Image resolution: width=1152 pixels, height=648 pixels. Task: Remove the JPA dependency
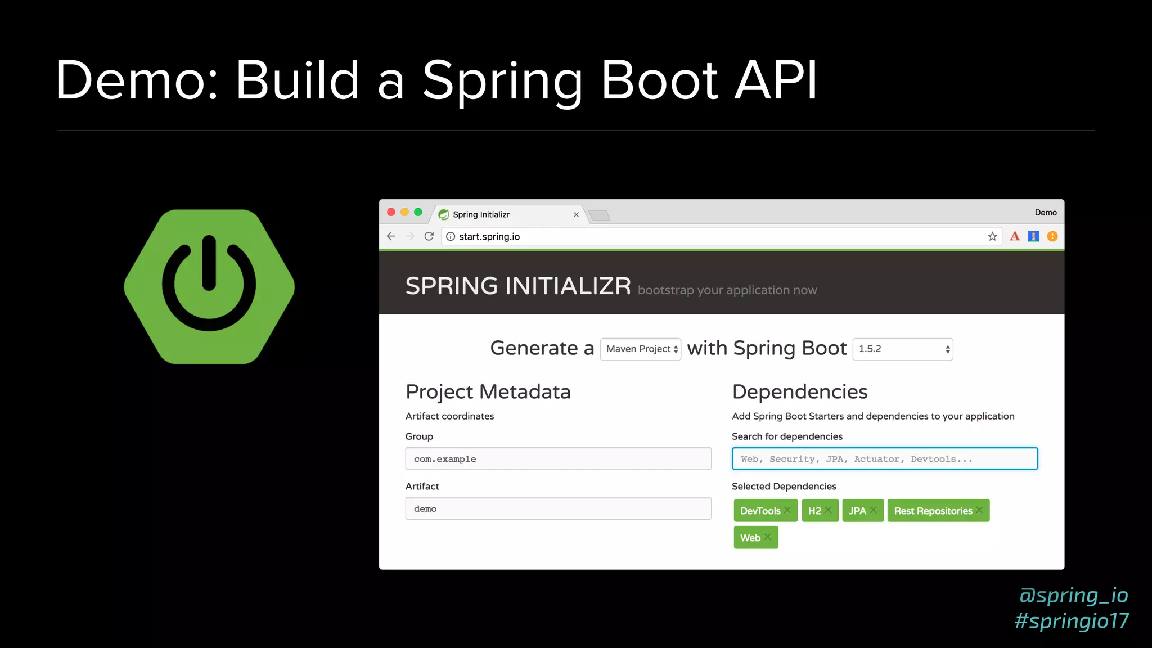coord(873,510)
